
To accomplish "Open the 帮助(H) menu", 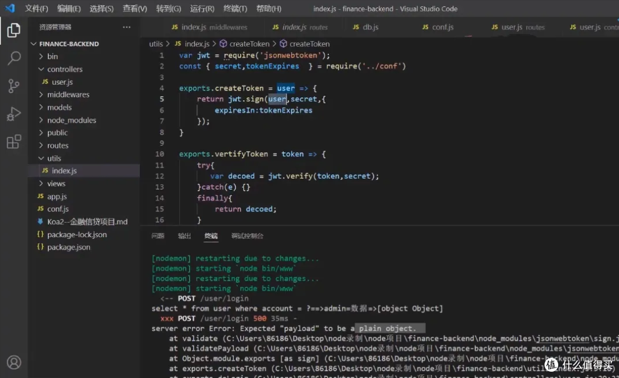I will [269, 9].
